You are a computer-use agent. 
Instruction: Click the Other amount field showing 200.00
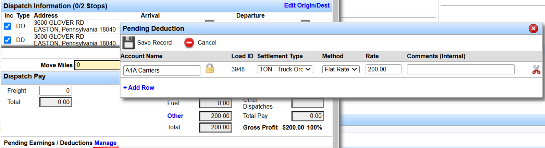point(216,116)
